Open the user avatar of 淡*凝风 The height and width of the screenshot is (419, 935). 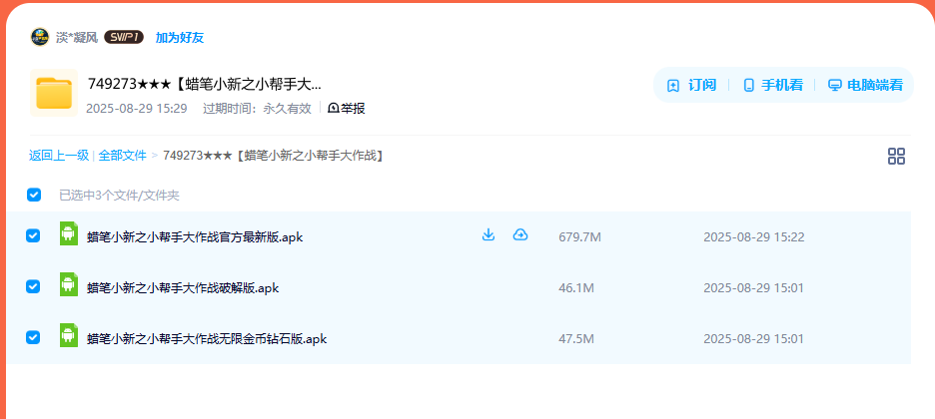39,37
